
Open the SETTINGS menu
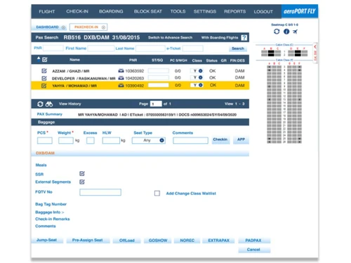(205, 11)
